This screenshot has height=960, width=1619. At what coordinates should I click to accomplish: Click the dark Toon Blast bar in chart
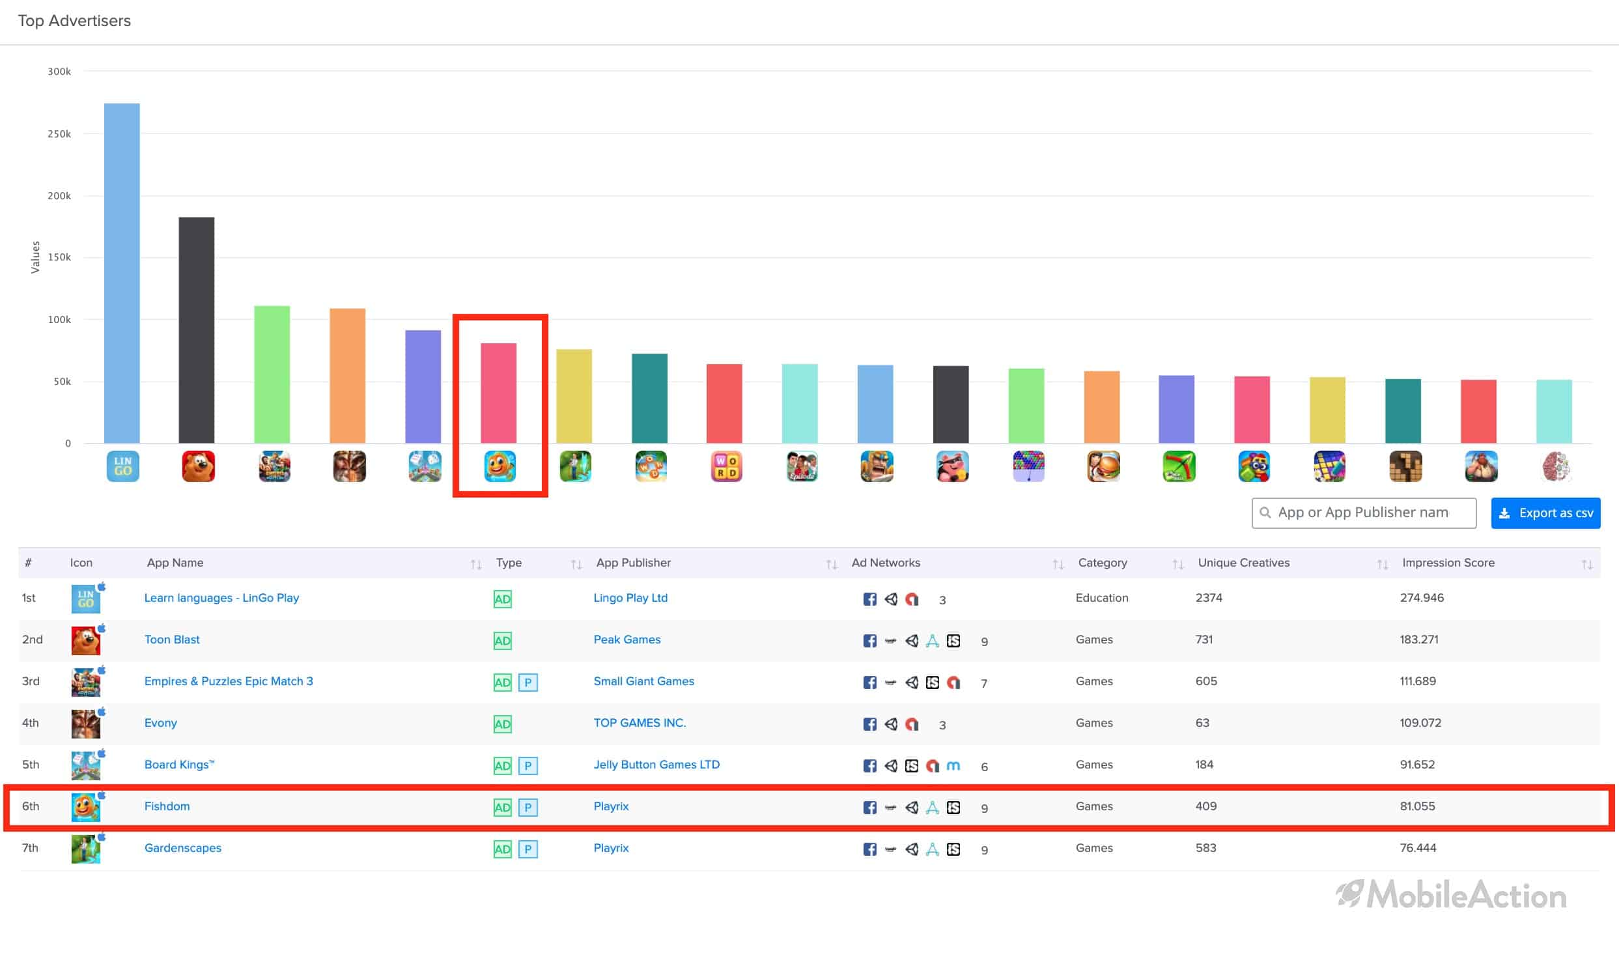click(x=197, y=330)
